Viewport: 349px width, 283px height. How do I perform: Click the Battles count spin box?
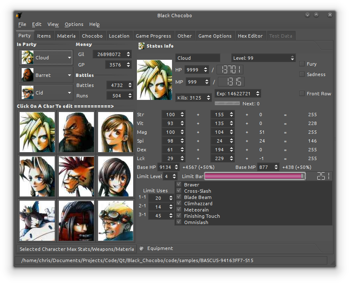tap(120, 85)
